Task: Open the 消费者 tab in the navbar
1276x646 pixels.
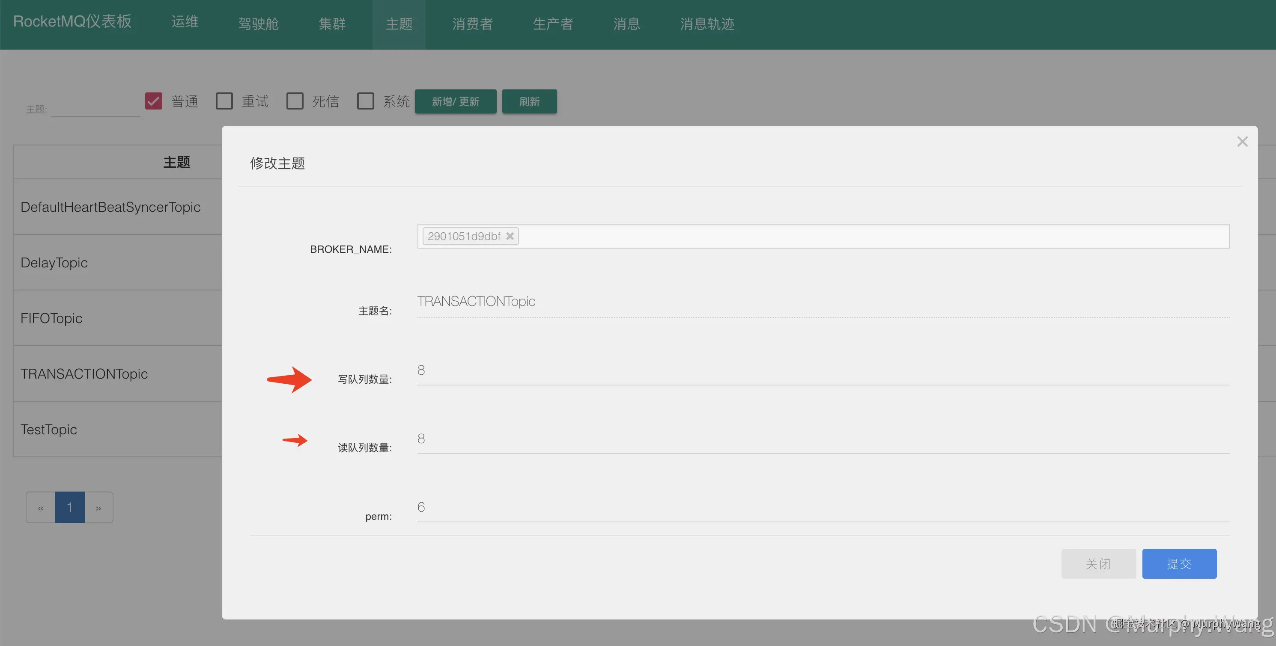Action: click(x=472, y=24)
